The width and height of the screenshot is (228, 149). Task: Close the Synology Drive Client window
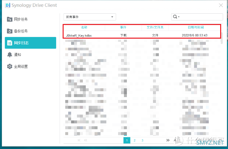coord(221,5)
